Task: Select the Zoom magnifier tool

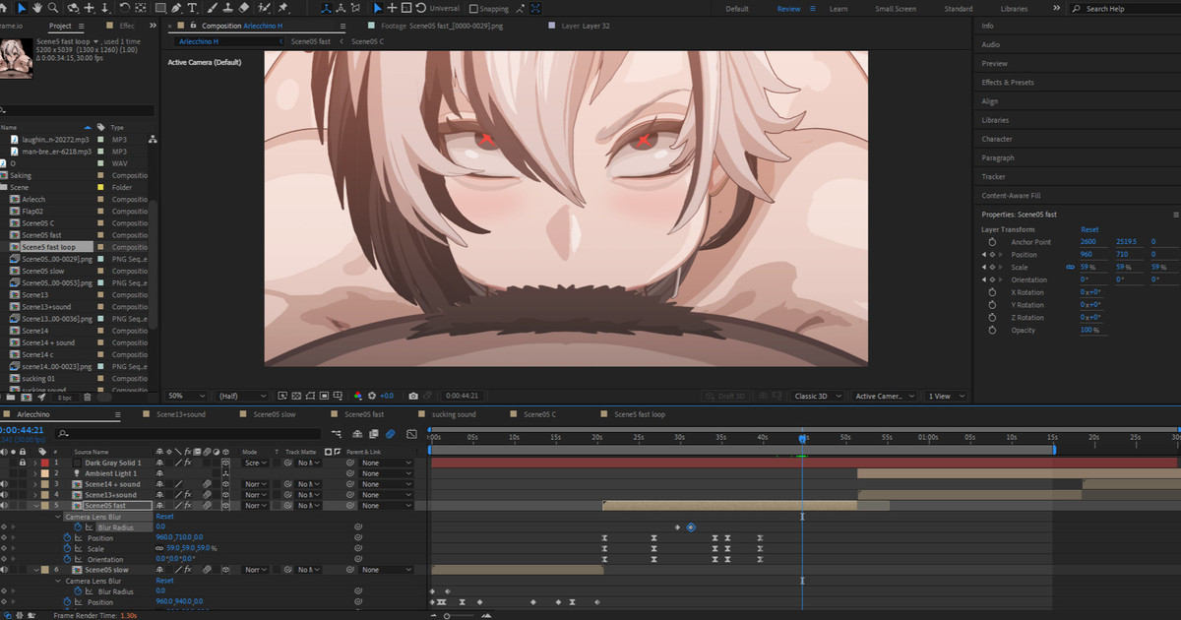Action: click(x=53, y=8)
